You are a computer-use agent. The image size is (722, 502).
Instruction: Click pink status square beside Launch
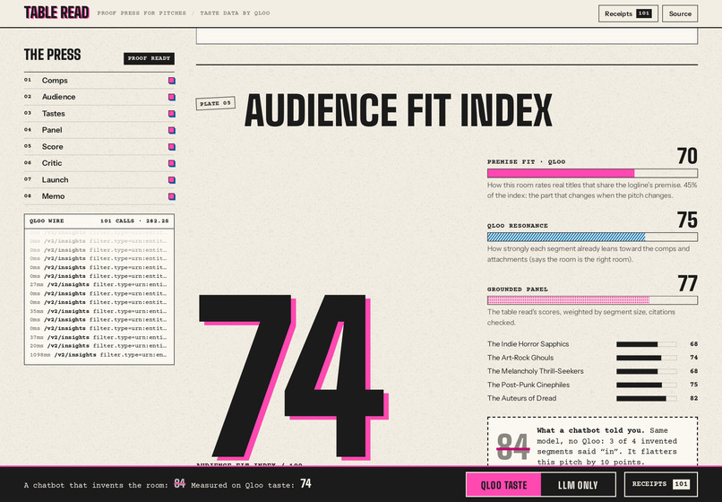[172, 180]
